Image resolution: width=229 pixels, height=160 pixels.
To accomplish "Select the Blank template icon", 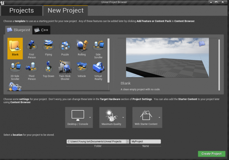I will [x=15, y=48].
